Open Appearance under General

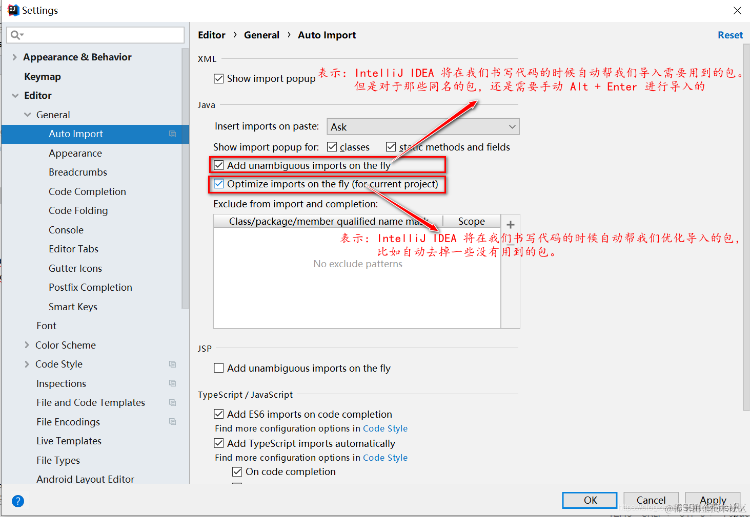[x=75, y=153]
